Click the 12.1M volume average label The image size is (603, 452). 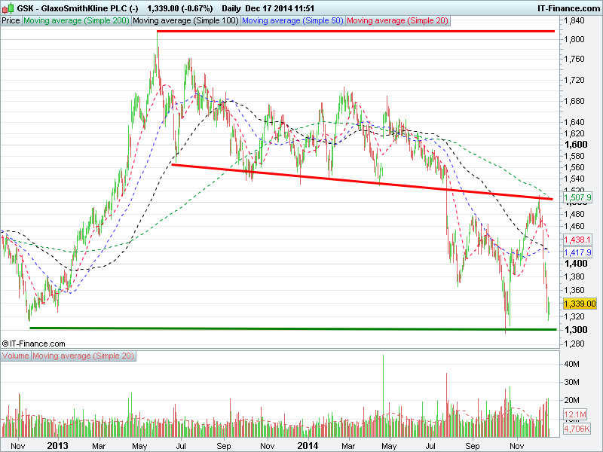575,415
